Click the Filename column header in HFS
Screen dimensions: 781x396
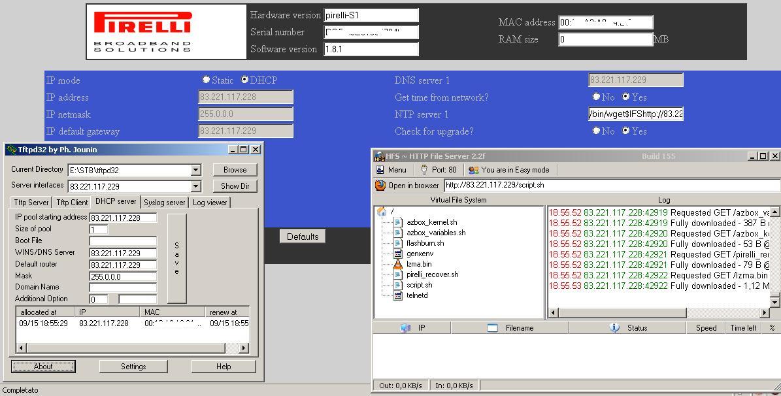510,328
